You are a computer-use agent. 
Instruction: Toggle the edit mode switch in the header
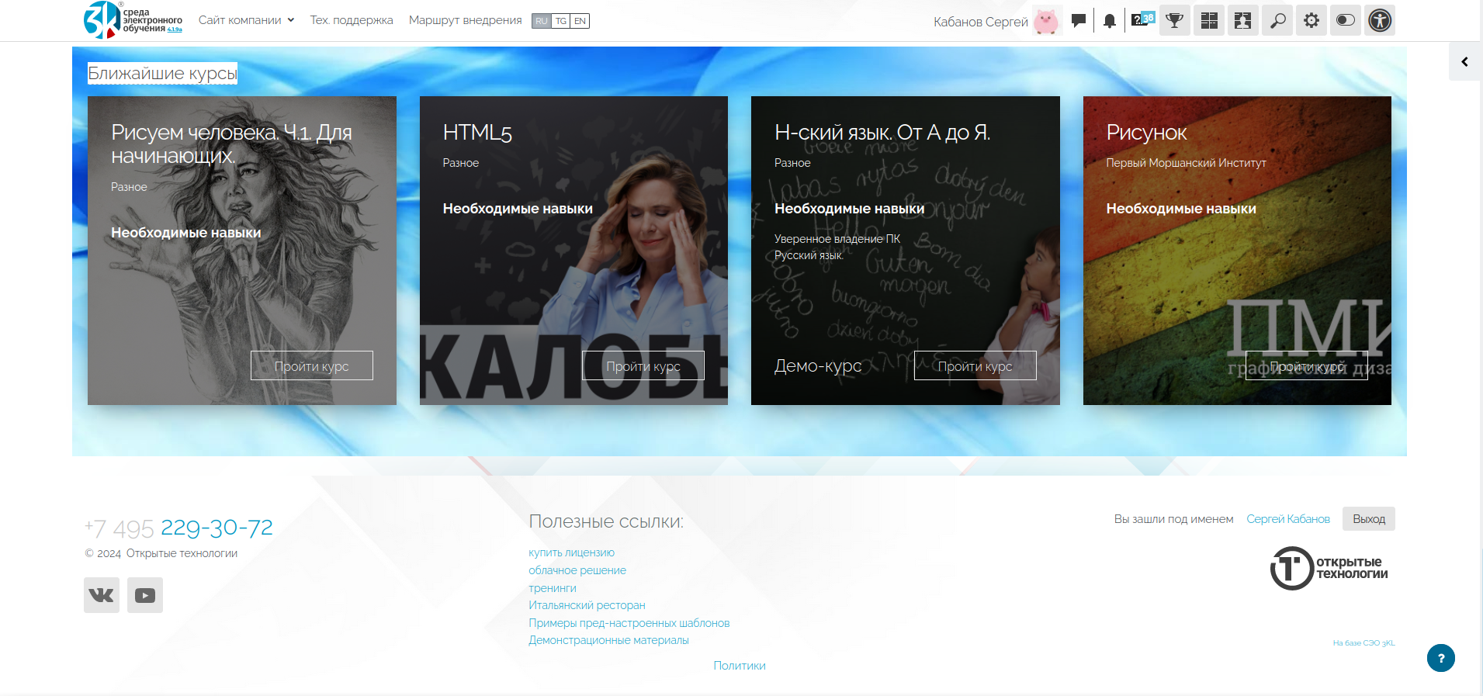click(1346, 20)
